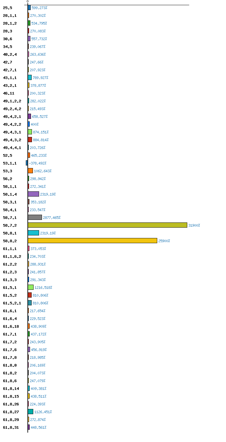Click the 61.8.31 row label
This screenshot has width=226, height=442.
point(11,427)
